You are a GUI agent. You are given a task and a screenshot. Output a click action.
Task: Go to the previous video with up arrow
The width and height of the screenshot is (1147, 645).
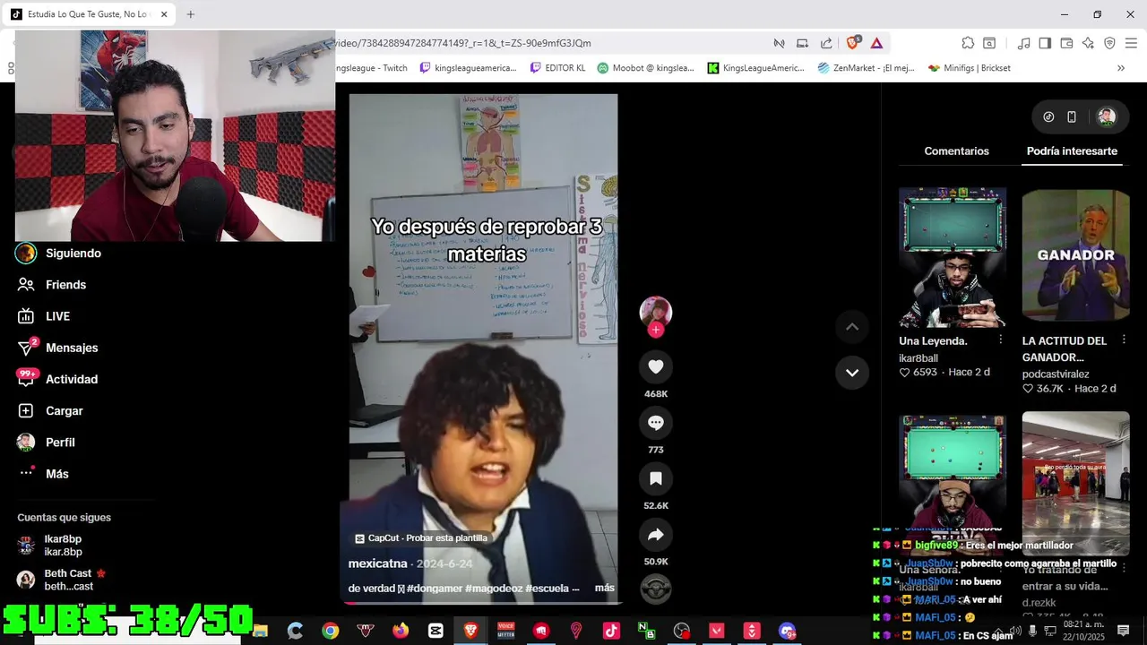(x=852, y=327)
